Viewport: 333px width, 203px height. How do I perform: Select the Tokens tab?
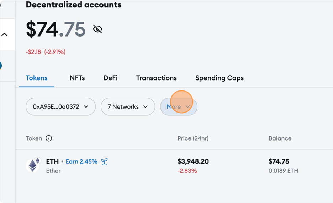point(37,78)
